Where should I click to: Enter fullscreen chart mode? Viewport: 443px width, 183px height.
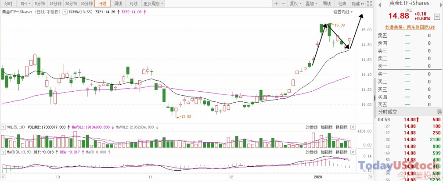coord(369,4)
